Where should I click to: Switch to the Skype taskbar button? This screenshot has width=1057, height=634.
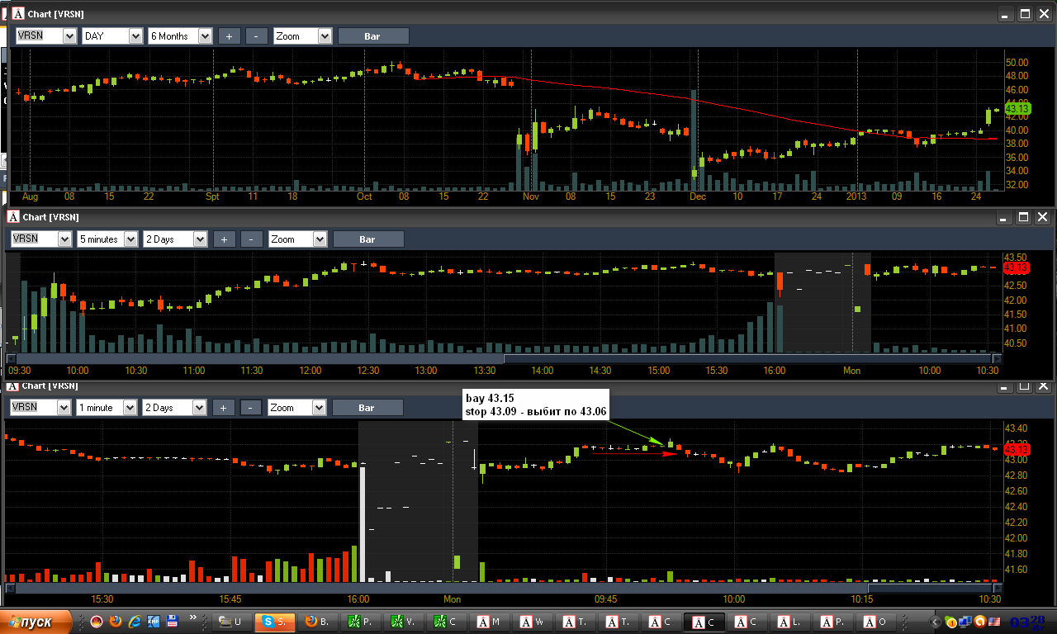pyautogui.click(x=274, y=622)
